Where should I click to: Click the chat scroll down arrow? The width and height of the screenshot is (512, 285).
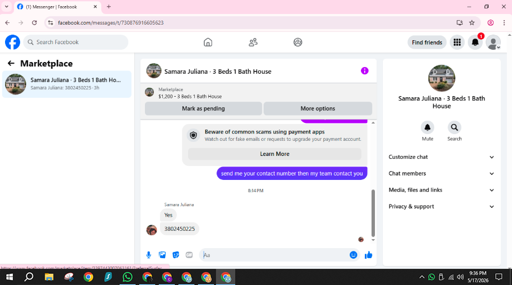coord(373,240)
